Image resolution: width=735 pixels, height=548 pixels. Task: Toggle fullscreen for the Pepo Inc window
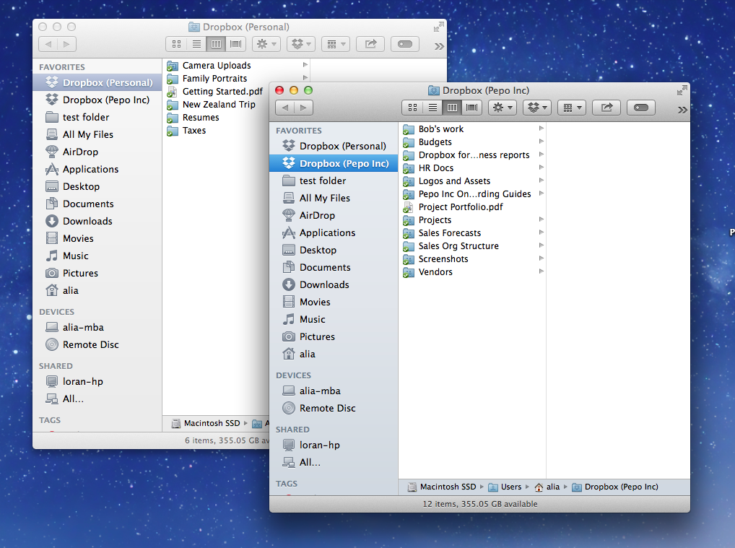tap(682, 90)
